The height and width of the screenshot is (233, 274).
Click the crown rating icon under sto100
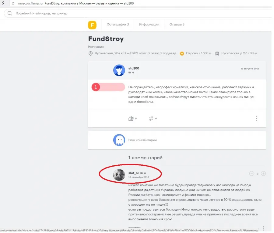130,73
